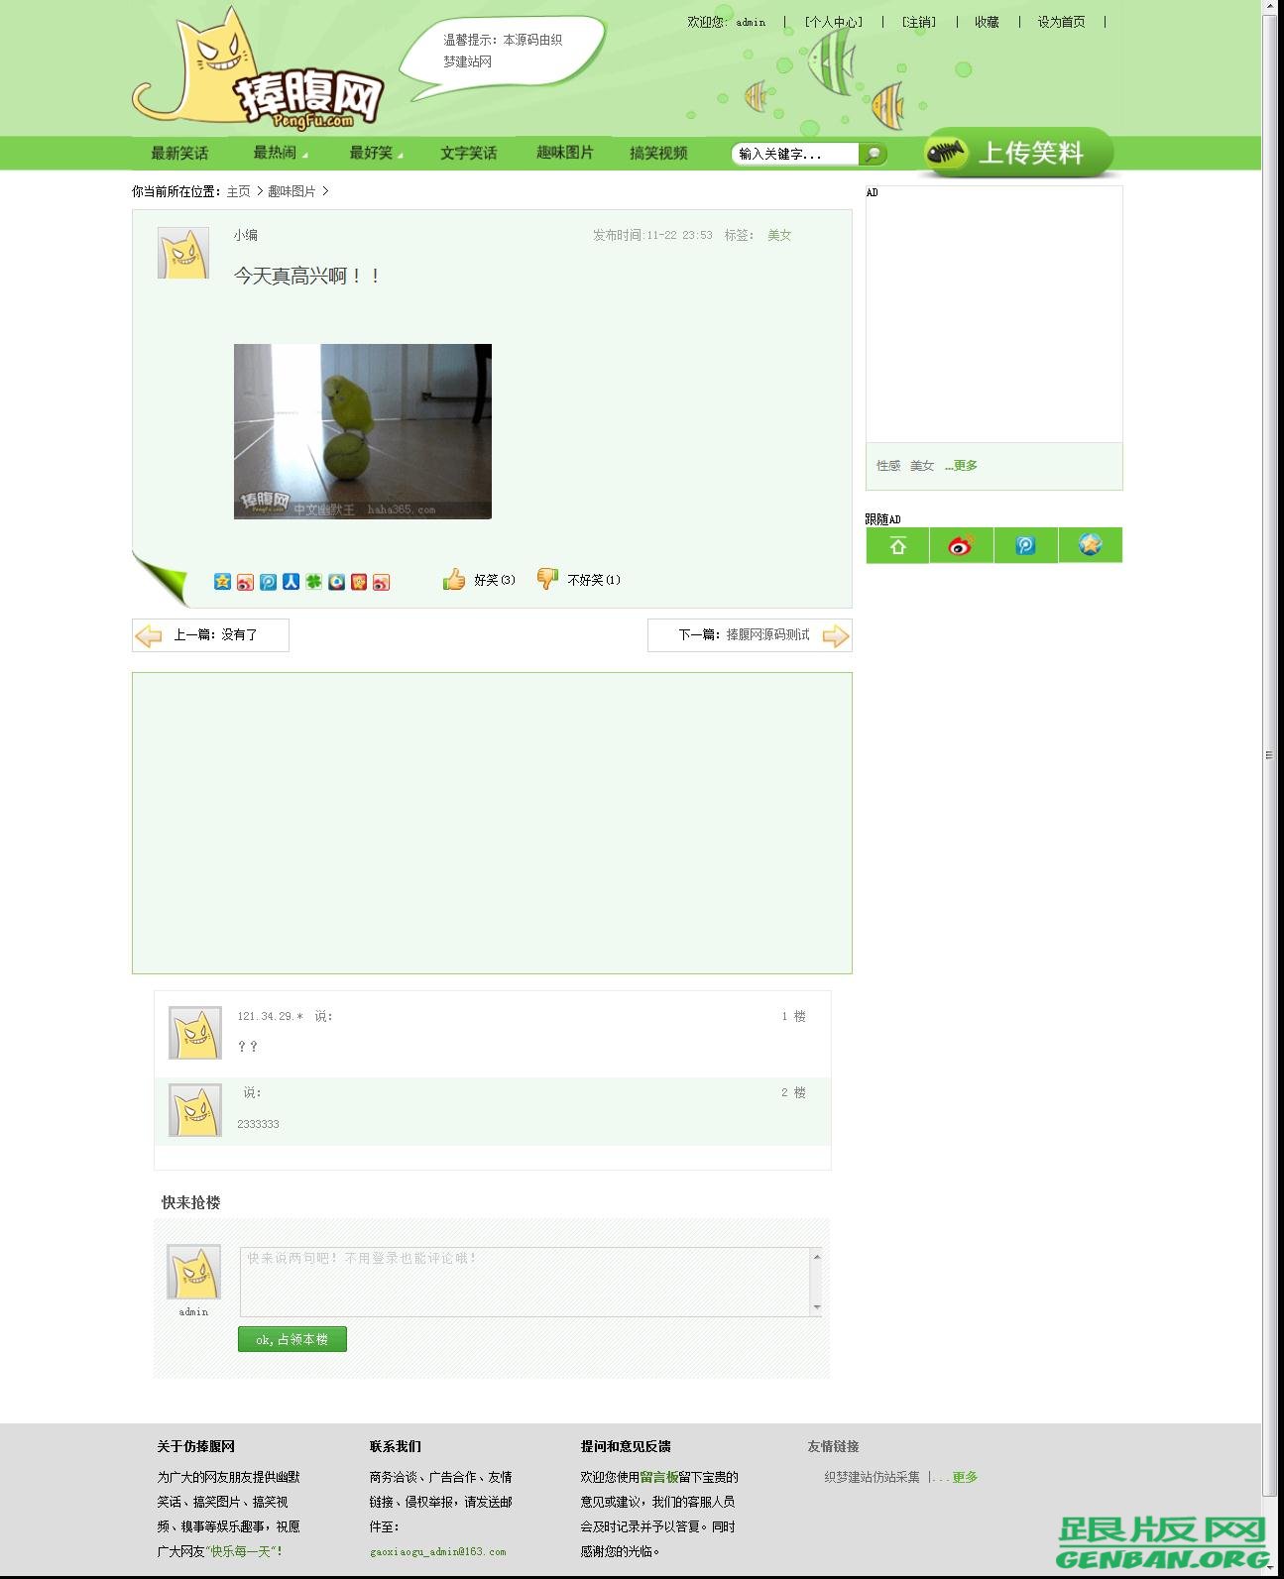Click the parrot on tennis ball image
This screenshot has height=1579, width=1284.
[363, 431]
